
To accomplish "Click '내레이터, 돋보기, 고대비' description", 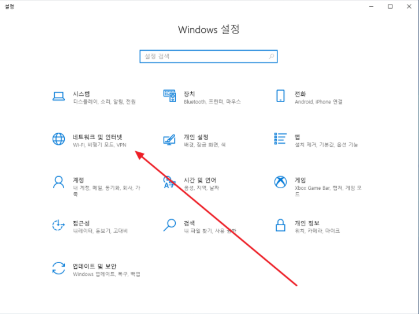I will tap(100, 231).
